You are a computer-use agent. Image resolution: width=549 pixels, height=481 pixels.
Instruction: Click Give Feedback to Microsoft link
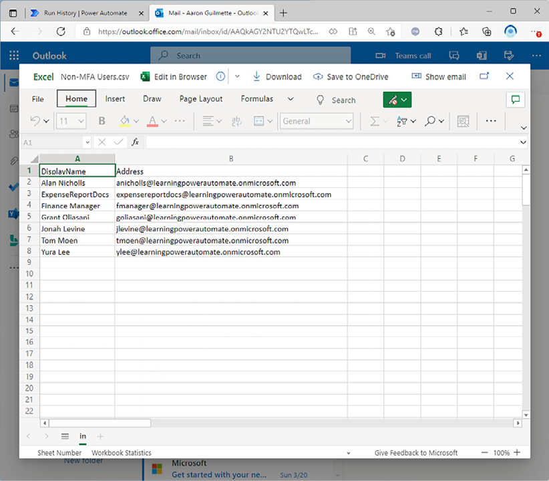coord(416,453)
